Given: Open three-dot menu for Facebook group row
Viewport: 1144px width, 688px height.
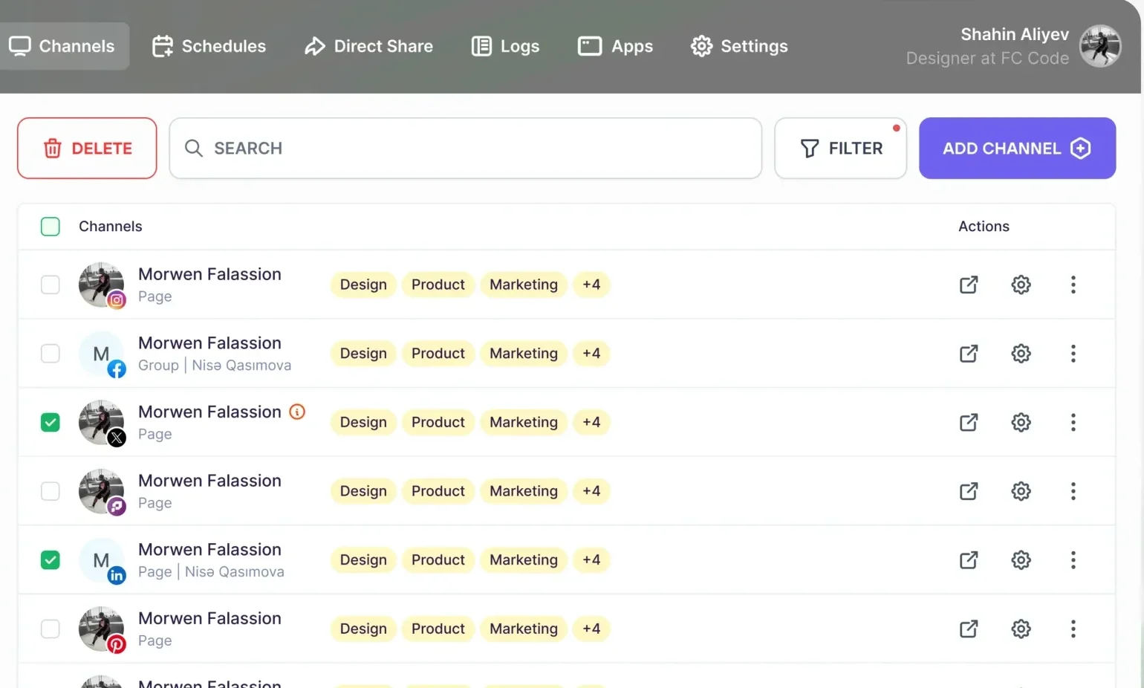Looking at the screenshot, I should (1073, 354).
